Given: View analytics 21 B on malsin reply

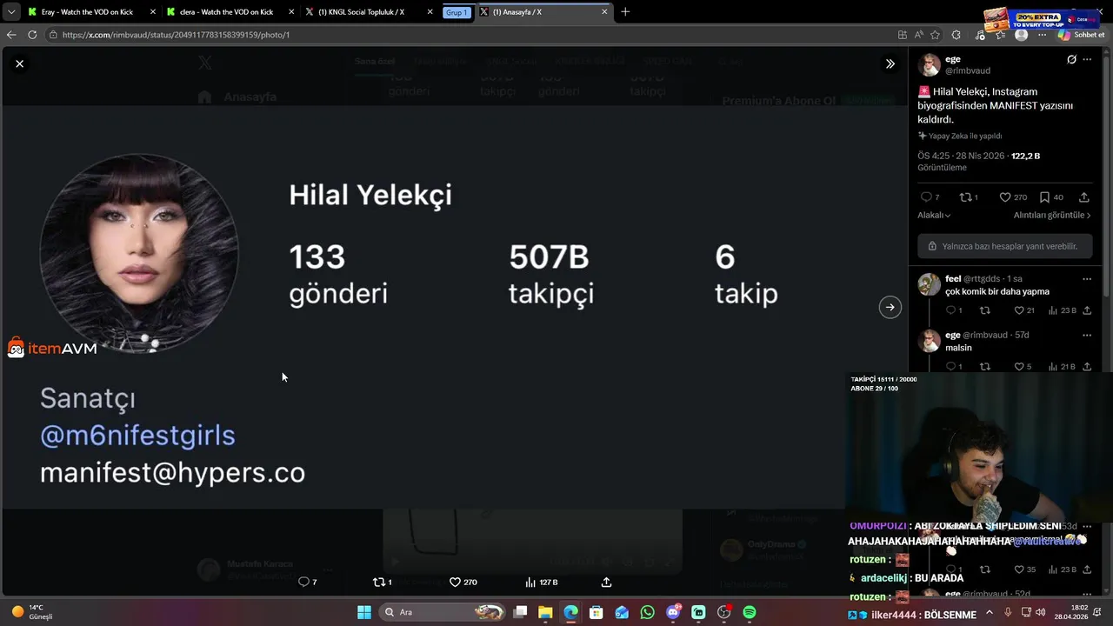Looking at the screenshot, I should point(1062,367).
